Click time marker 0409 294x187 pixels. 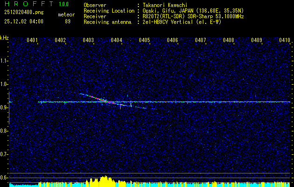tap(257, 40)
